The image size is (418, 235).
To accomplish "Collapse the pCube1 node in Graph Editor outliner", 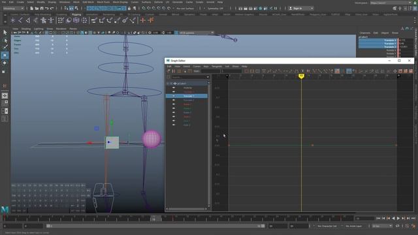I will pos(168,84).
